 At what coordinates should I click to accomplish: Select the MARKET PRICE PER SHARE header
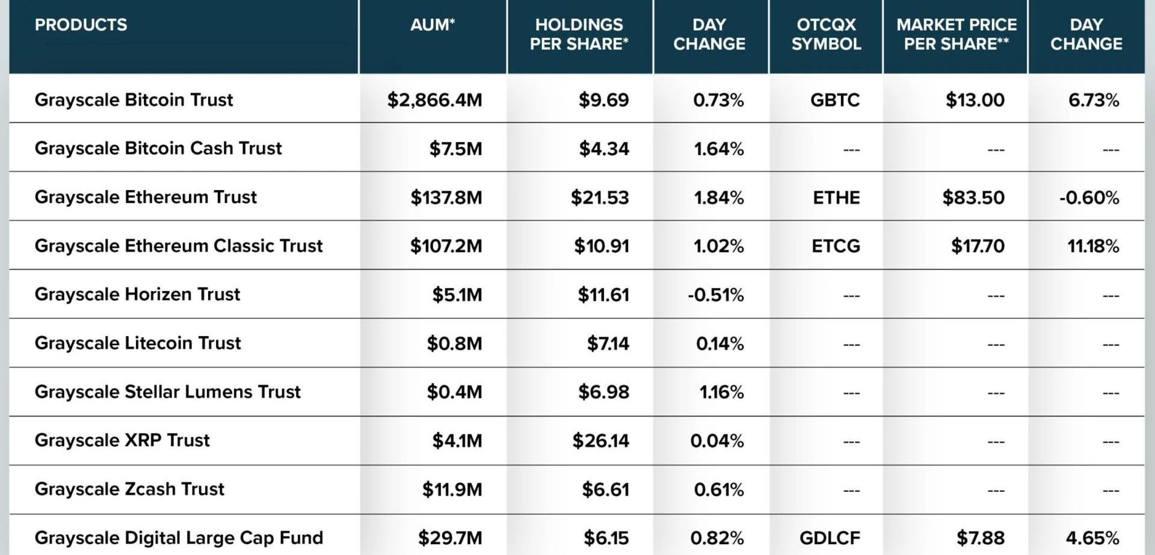coord(956,34)
